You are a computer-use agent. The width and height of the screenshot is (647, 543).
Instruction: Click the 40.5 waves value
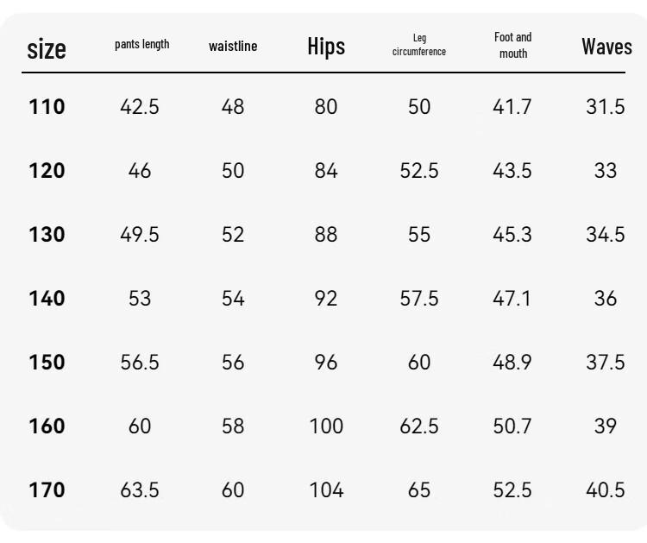(606, 489)
